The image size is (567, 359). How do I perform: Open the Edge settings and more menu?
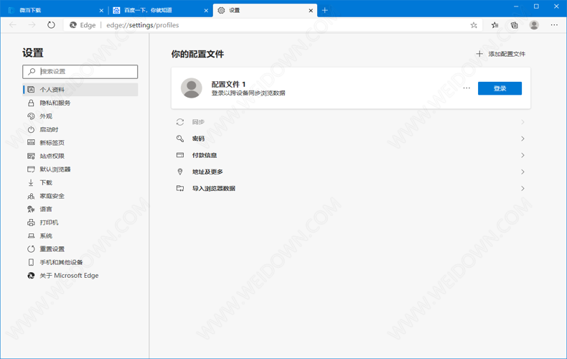554,25
